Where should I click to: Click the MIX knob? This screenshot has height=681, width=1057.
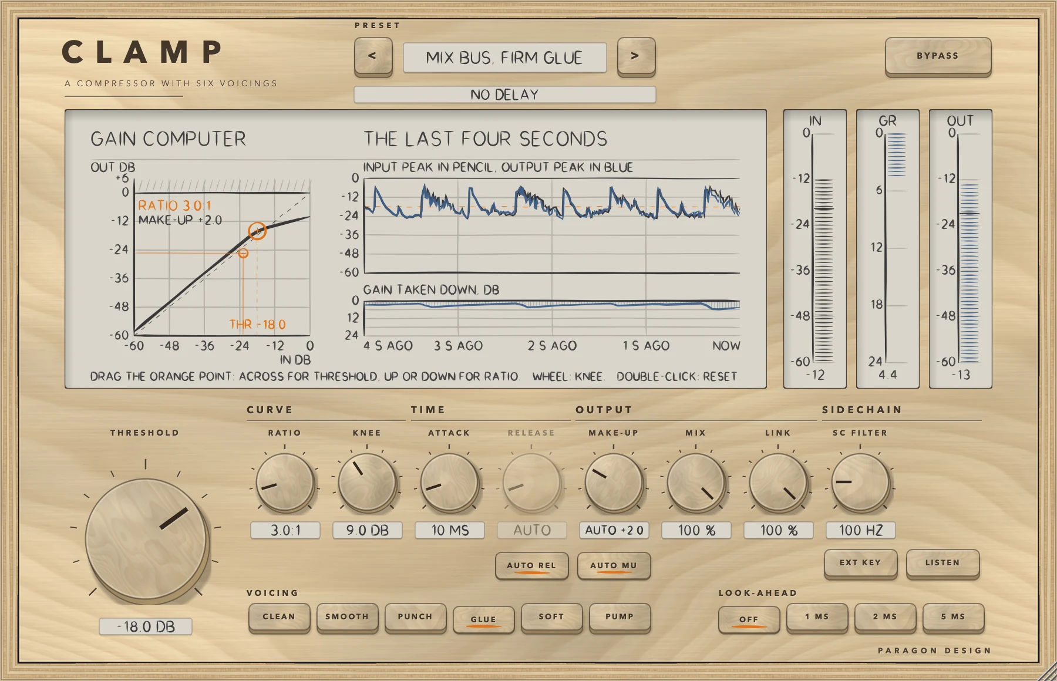click(696, 483)
